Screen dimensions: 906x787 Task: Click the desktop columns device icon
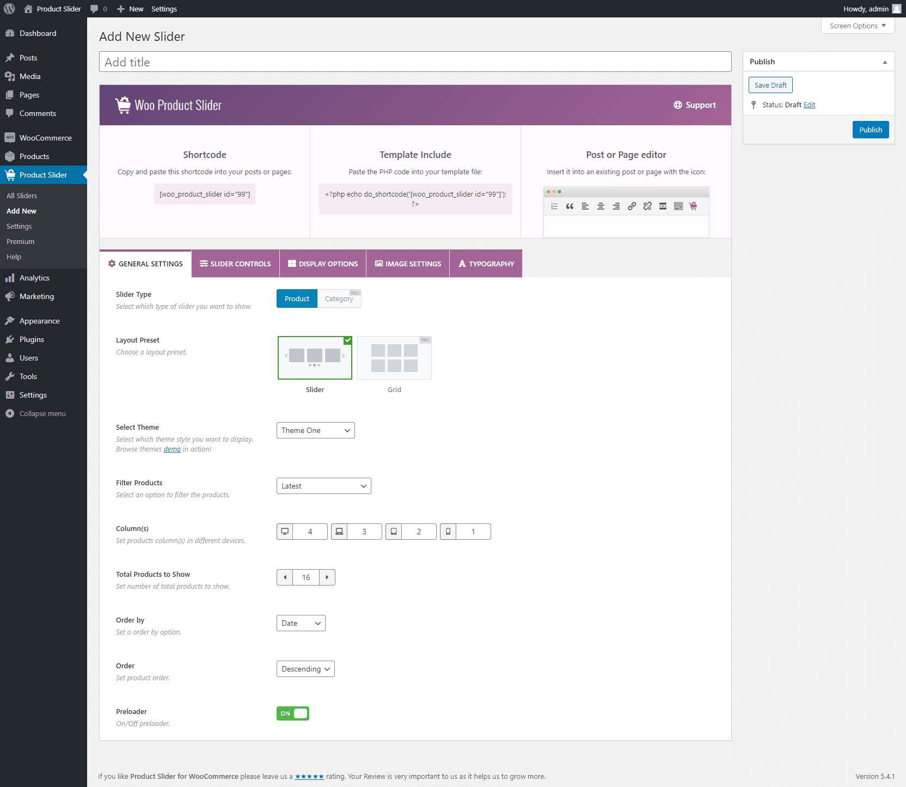click(x=285, y=532)
